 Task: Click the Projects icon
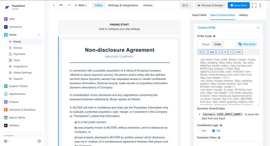point(6,102)
